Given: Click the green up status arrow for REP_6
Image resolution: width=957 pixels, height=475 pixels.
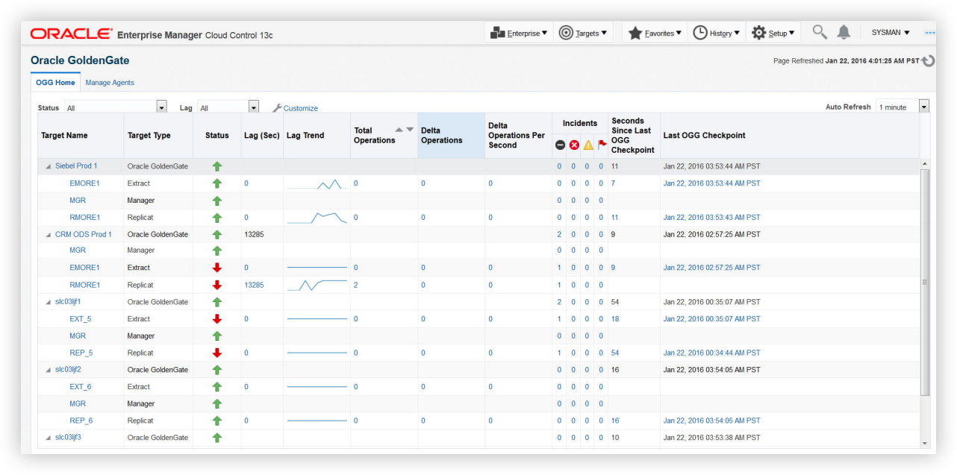Looking at the screenshot, I should 217,421.
